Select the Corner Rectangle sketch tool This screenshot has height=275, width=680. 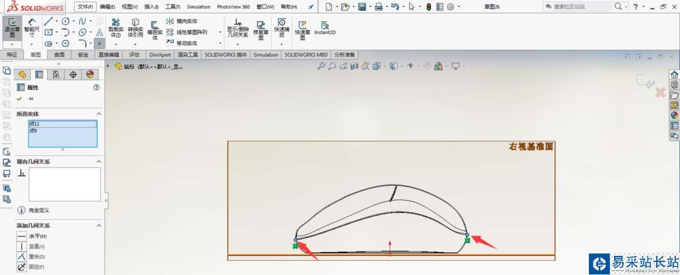click(48, 32)
